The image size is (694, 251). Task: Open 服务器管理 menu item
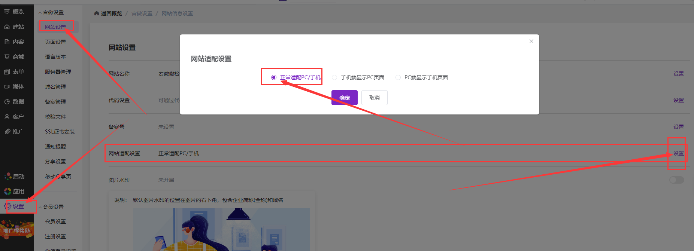coord(58,72)
